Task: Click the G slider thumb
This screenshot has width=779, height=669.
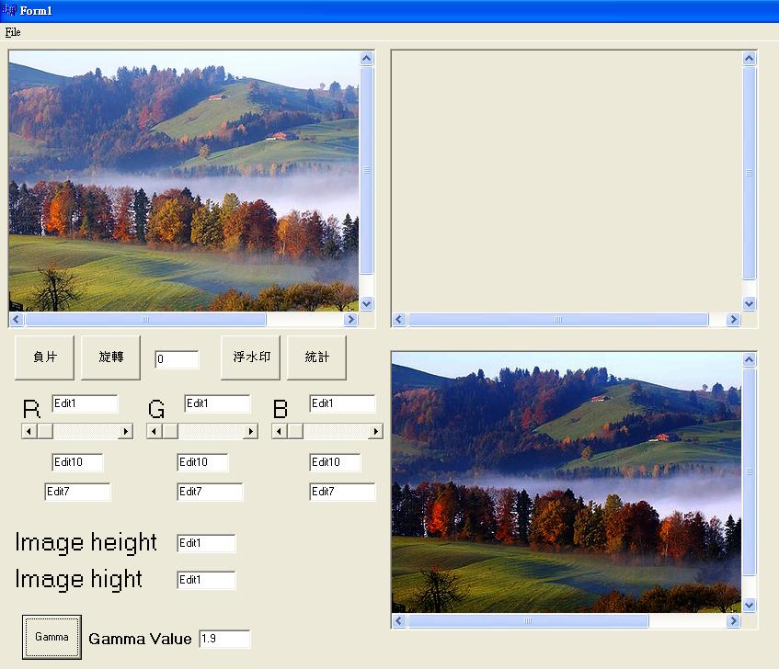Action: click(x=170, y=431)
